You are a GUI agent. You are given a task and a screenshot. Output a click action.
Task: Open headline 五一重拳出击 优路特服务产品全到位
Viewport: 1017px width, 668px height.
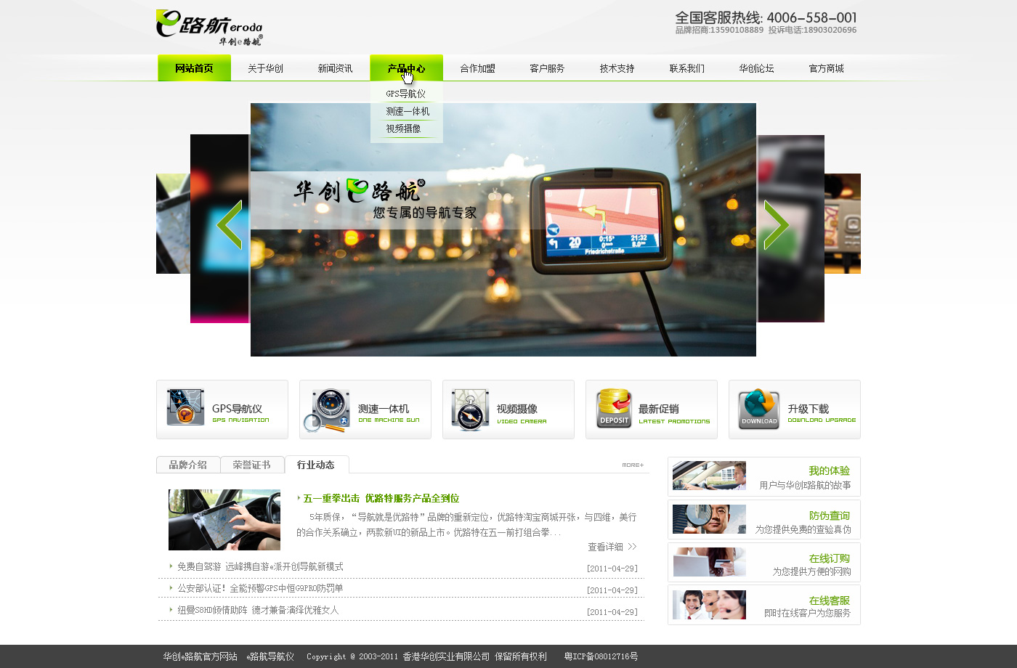pos(381,498)
